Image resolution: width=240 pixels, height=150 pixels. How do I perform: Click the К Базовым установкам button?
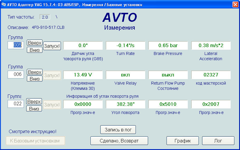(x=35, y=141)
